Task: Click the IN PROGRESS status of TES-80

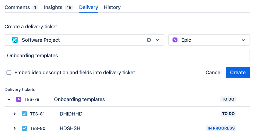Action: tap(221, 128)
